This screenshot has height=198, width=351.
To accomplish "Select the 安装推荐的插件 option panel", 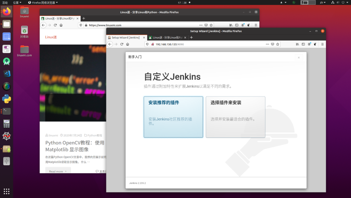I will click(173, 117).
